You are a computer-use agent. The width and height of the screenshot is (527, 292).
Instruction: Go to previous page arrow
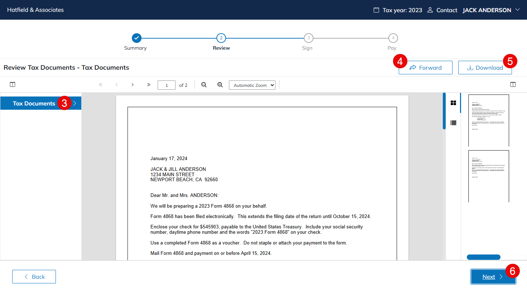pyautogui.click(x=116, y=85)
